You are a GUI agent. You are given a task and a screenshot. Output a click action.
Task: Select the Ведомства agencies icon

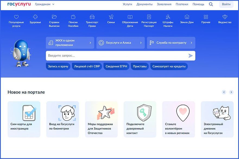[225, 17]
